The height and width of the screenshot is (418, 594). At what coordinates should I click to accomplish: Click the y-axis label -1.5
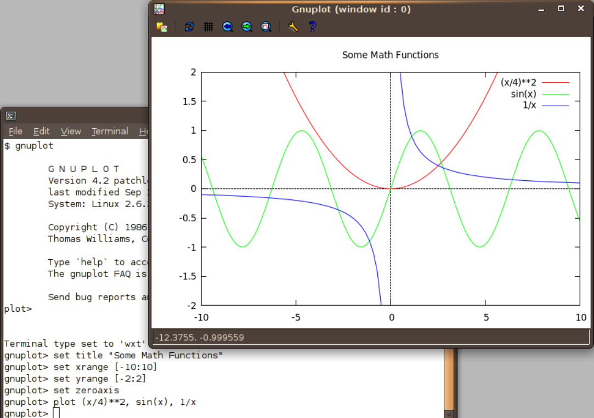[x=188, y=277]
